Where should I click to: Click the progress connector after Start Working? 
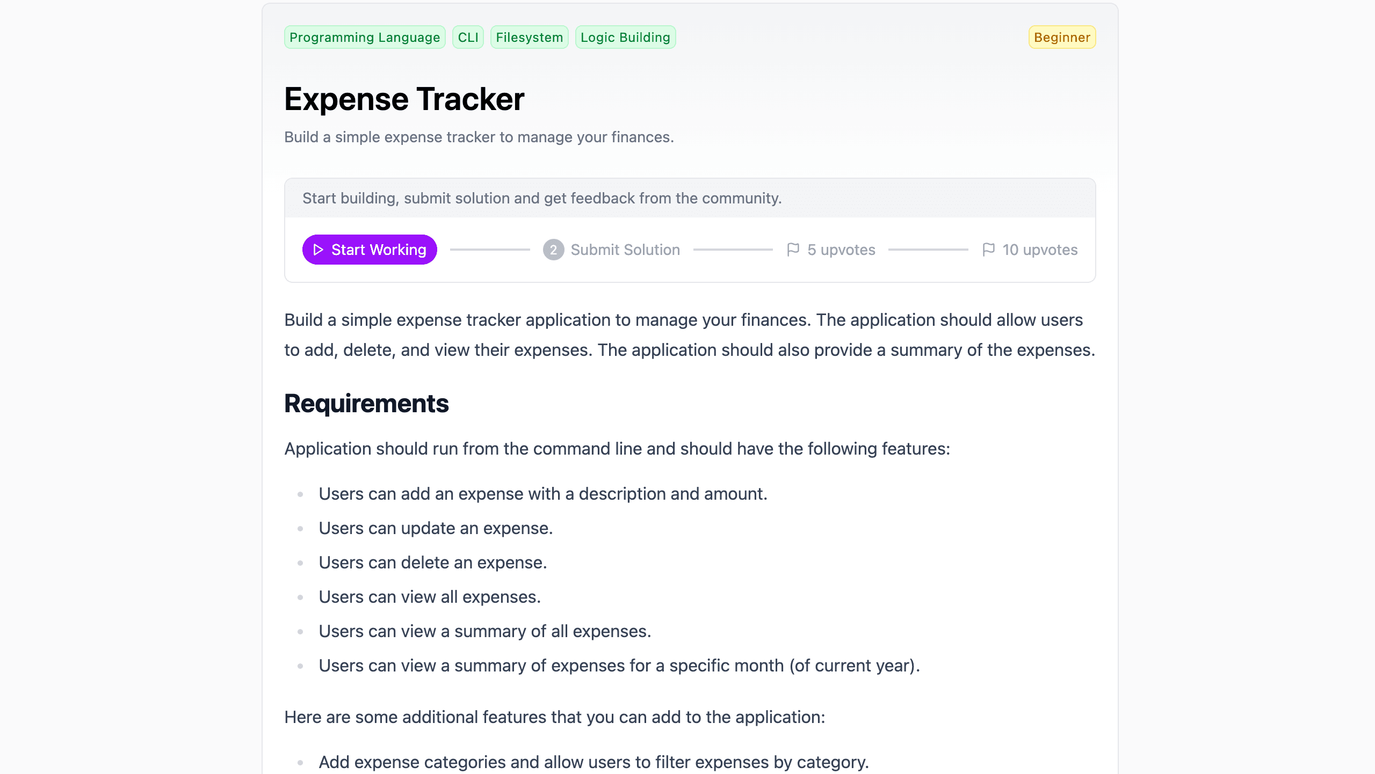pyautogui.click(x=489, y=250)
